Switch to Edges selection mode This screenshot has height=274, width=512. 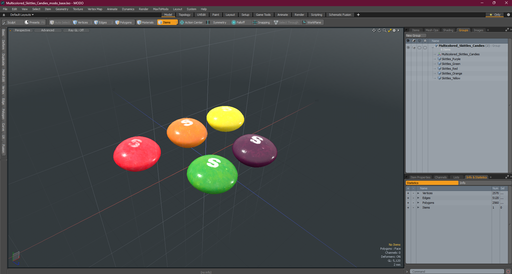(103, 22)
